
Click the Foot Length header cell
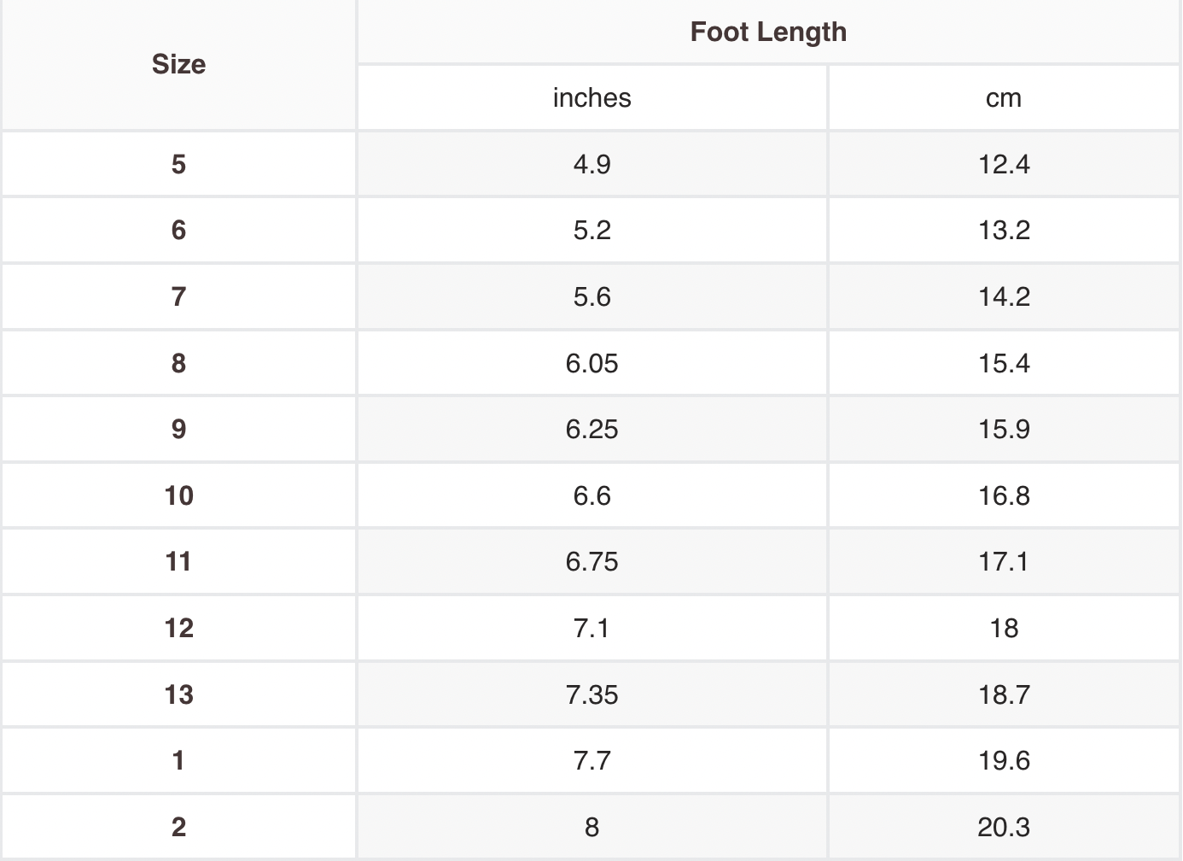(768, 32)
